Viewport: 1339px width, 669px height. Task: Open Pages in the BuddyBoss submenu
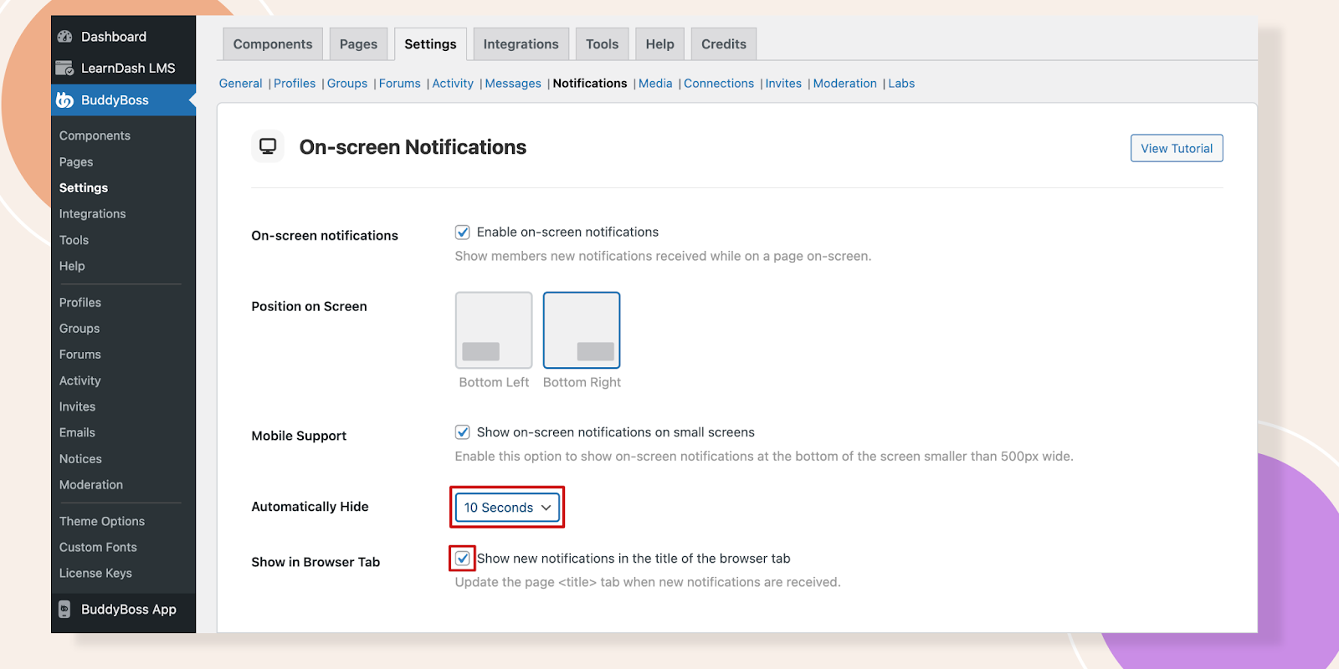click(x=76, y=162)
